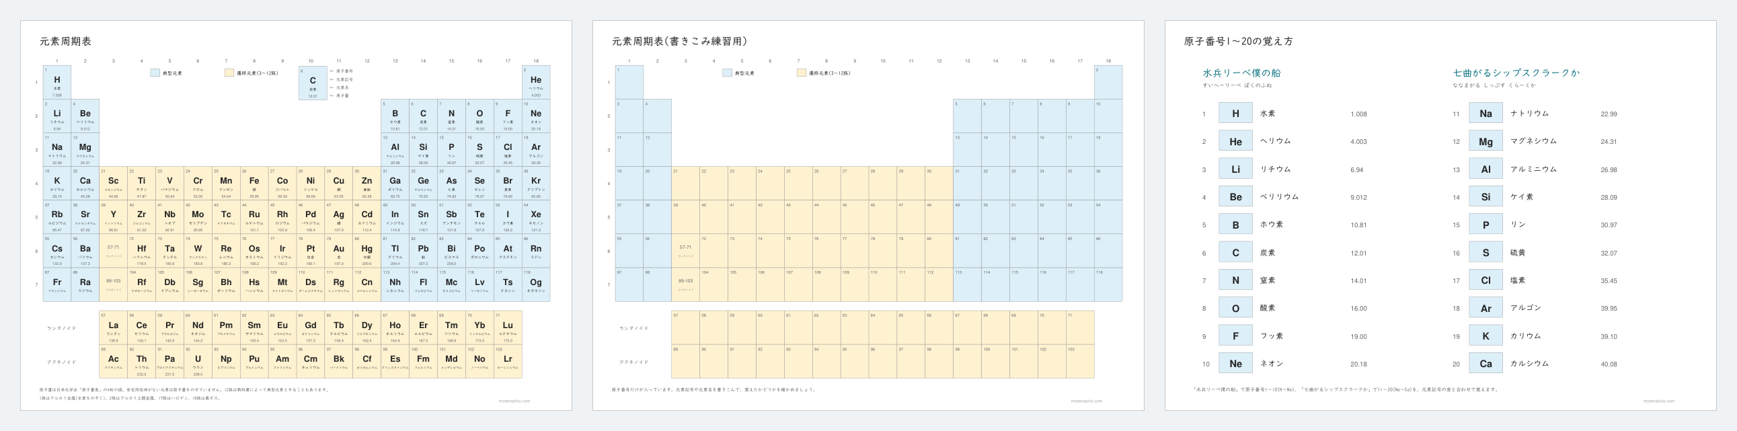The width and height of the screenshot is (1737, 431).
Task: Select the La lanthanum cell in the lanthanoid row
Action: tap(113, 327)
